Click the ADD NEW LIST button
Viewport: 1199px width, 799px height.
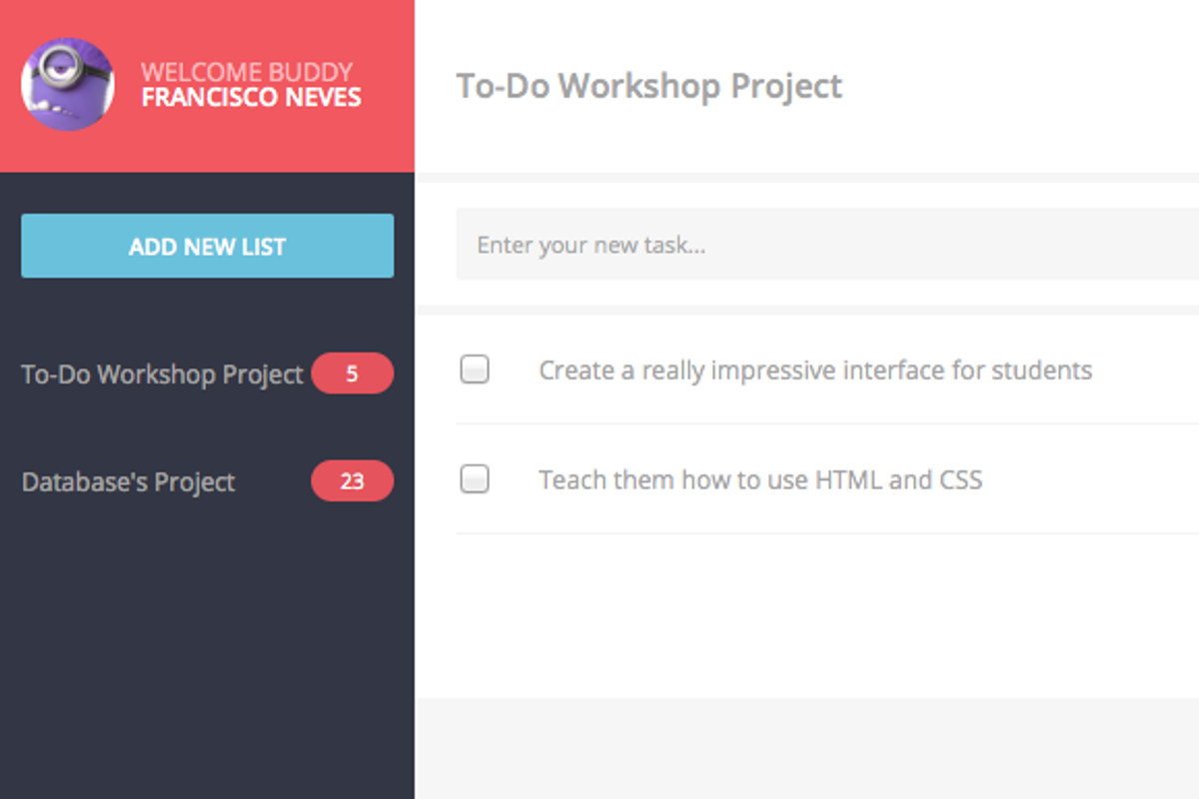[x=207, y=246]
